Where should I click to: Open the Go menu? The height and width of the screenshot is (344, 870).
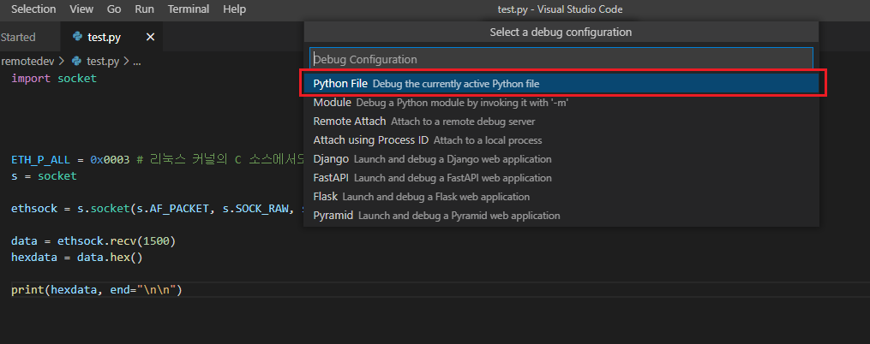coord(114,9)
